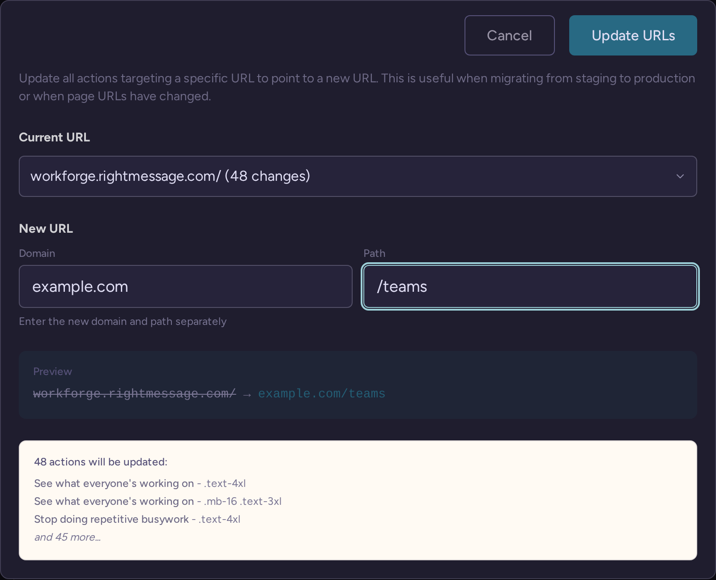Click 'Stop doing repetitive busywork' action row
716x580 pixels.
[137, 519]
